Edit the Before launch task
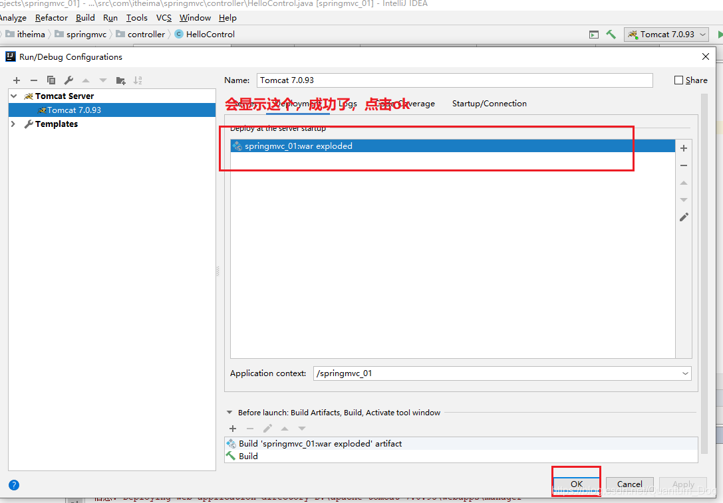The image size is (723, 503). [x=267, y=429]
